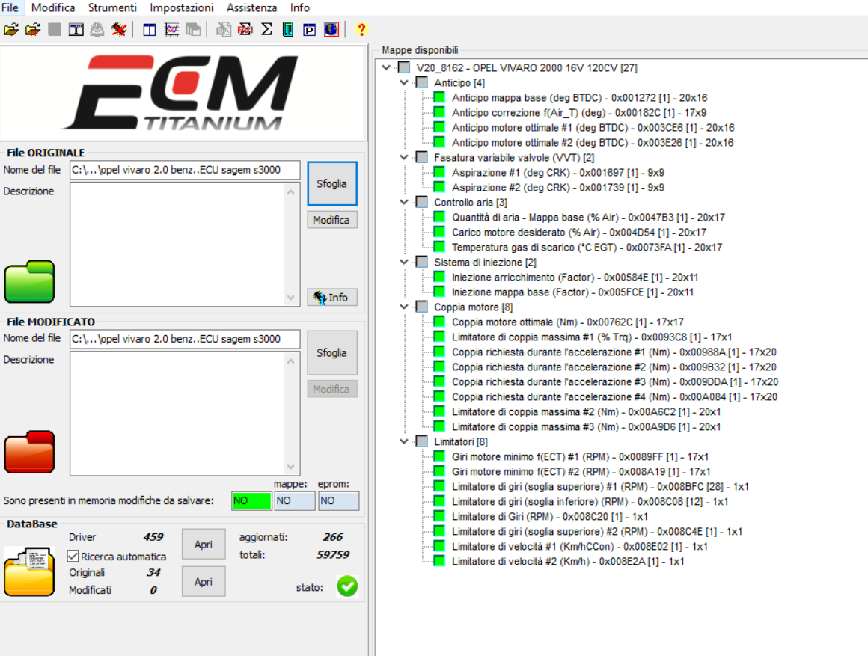Click the original file name field

[x=185, y=170]
